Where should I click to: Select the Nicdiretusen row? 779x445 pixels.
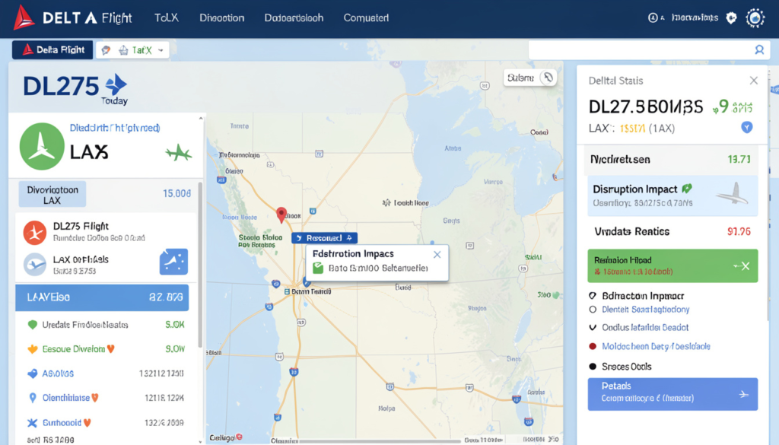tap(671, 160)
